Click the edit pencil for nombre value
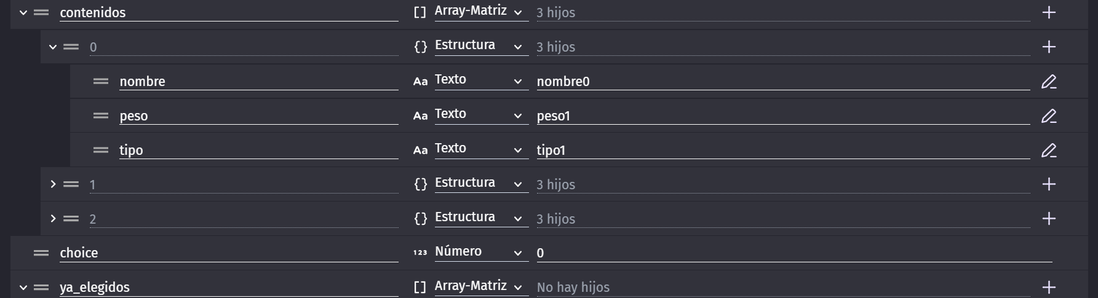This screenshot has width=1098, height=298. coord(1049,81)
